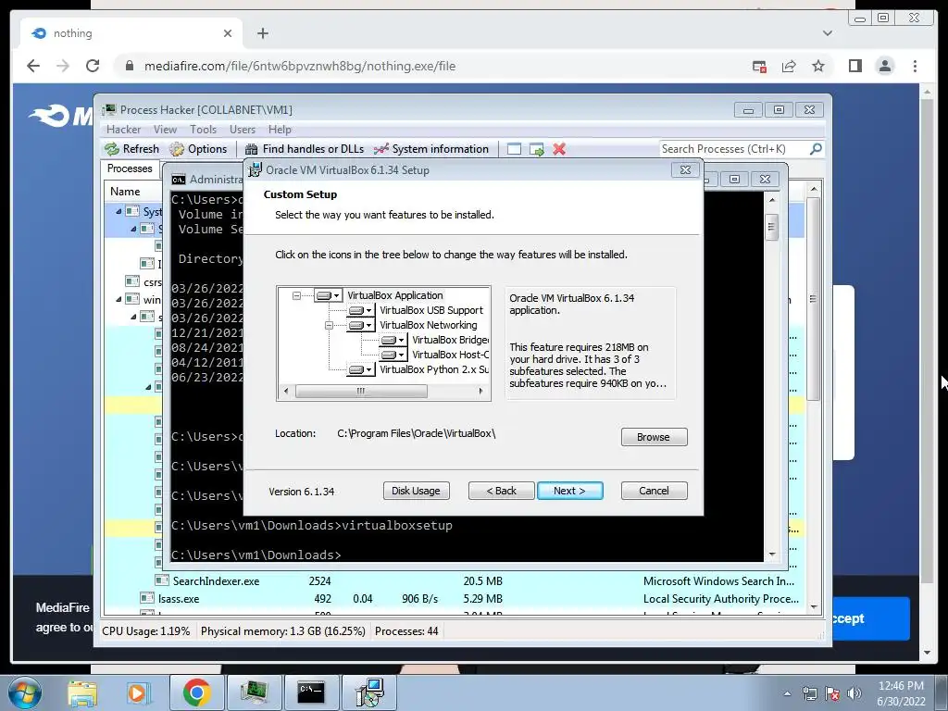Click Browse to change install location
Screen dimensions: 948x711
coord(655,437)
